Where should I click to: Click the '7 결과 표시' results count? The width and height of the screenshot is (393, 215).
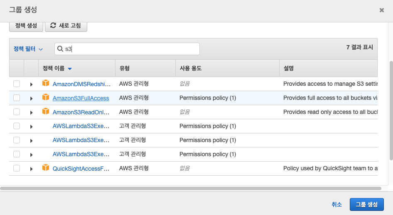tap(360, 47)
